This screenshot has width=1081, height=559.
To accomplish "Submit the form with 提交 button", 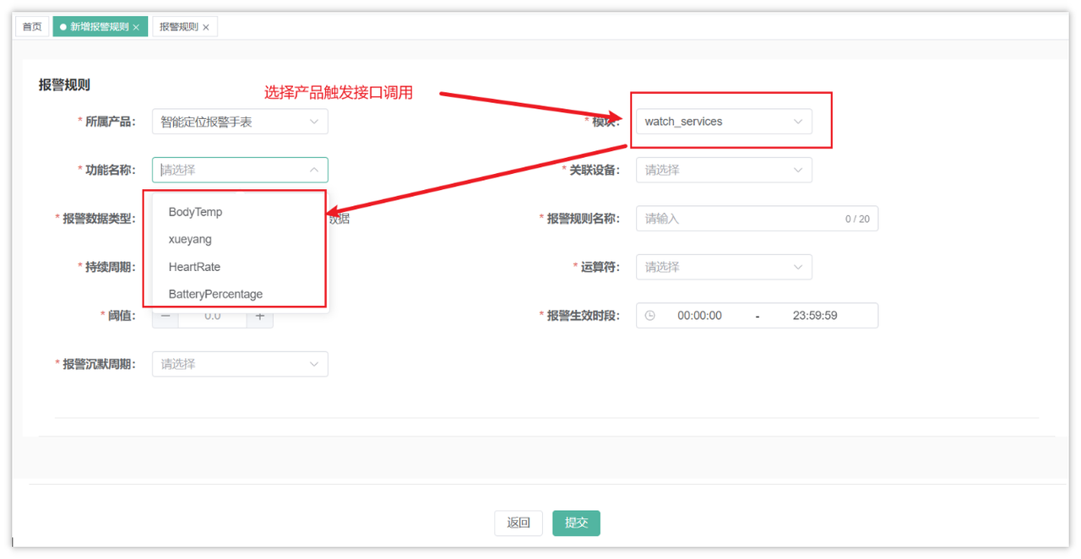I will tap(576, 523).
